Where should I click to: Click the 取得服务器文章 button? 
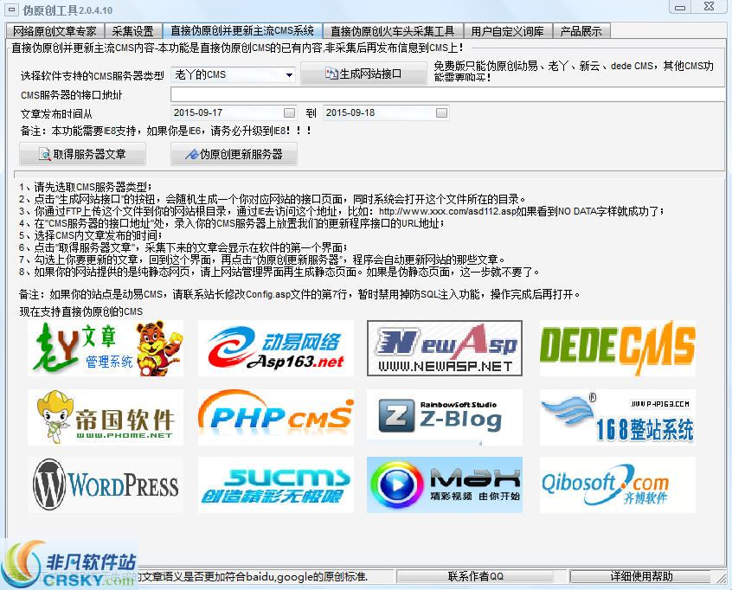82,154
